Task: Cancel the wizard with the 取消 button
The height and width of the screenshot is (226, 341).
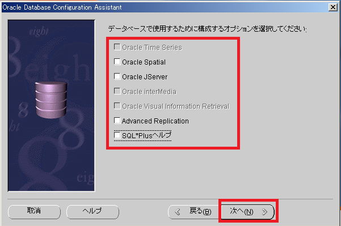Action: (x=34, y=211)
